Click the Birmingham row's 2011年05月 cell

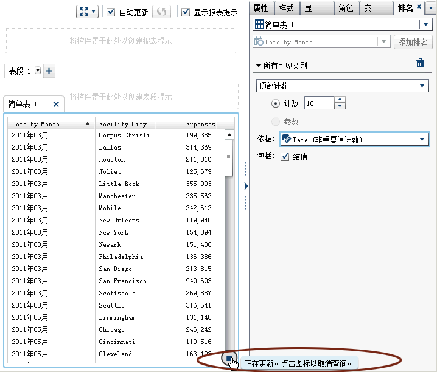click(x=30, y=317)
